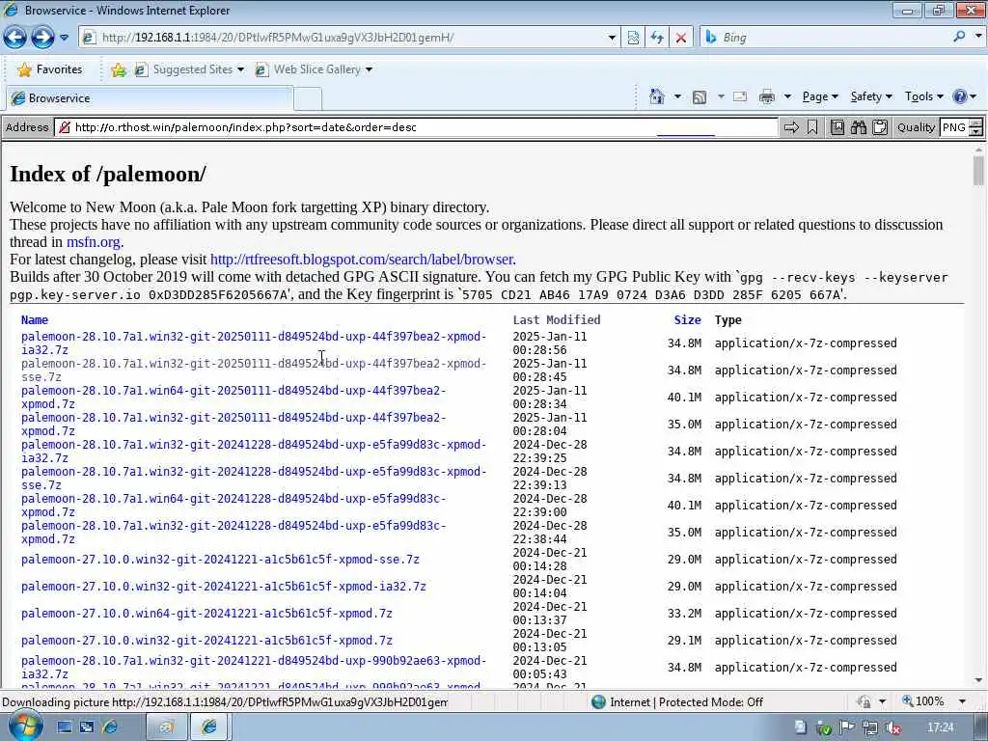Expand the Print options dropdown arrow
Image resolution: width=988 pixels, height=741 pixels.
(x=787, y=96)
